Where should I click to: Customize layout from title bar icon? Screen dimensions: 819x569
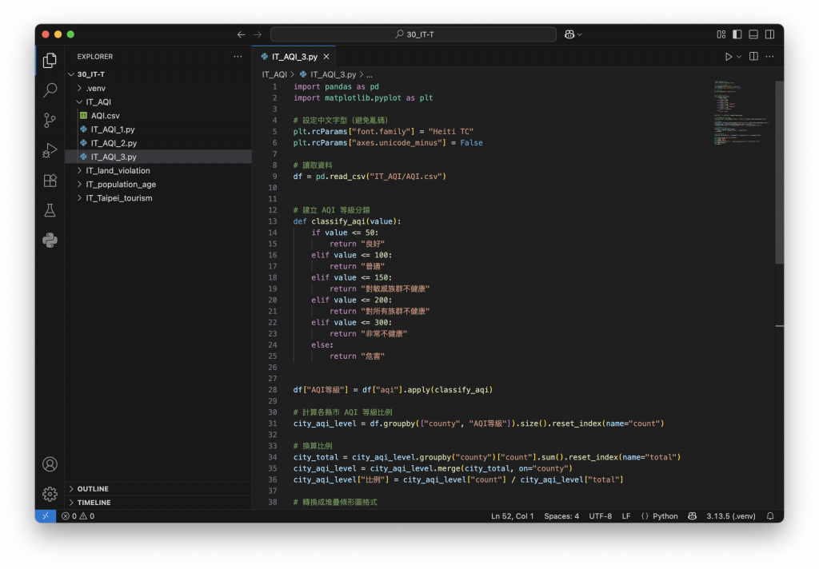point(721,34)
